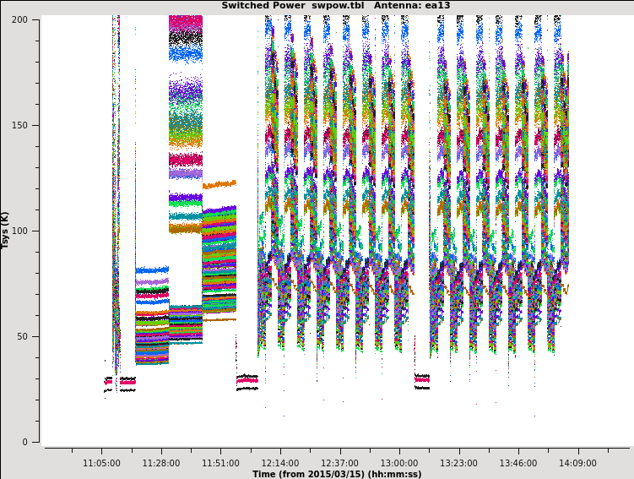This screenshot has width=634, height=479.
Task: Click the isolated orange data band near 122 K
Action: [x=219, y=183]
